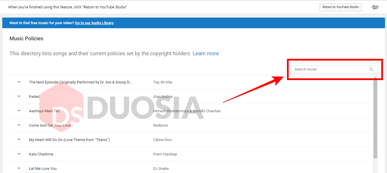Viewport: 387px width, 173px height.
Task: Click artist name Redbone
Action: [x=160, y=126]
